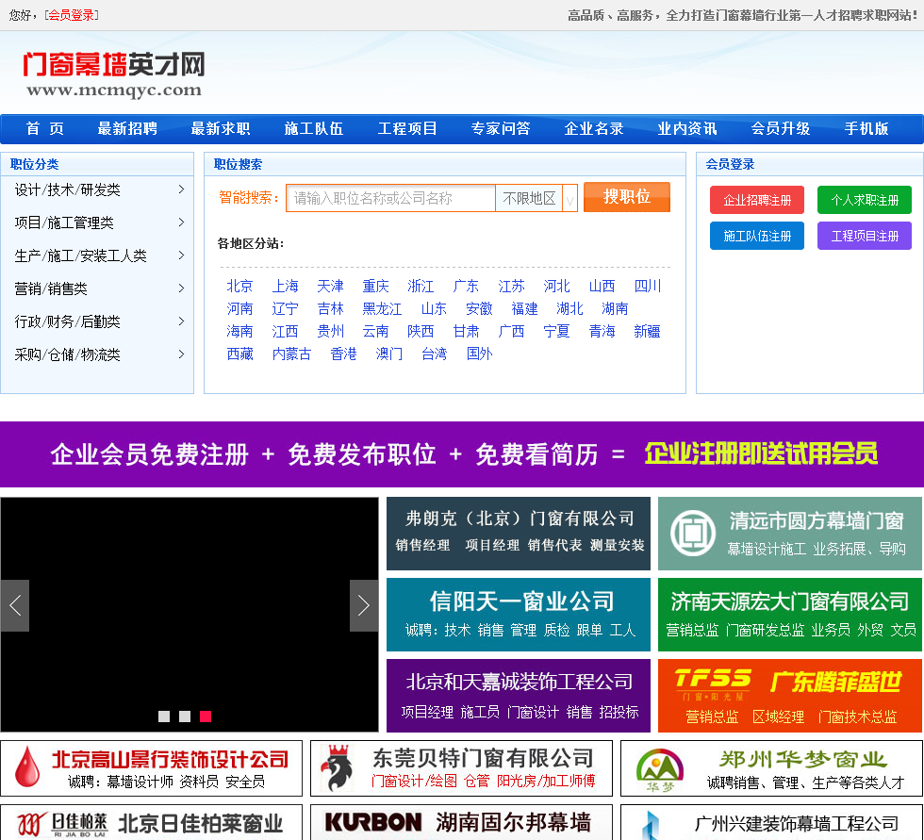The width and height of the screenshot is (924, 840).
Task: Open 最新招聘 navigation item
Action: pos(127,128)
